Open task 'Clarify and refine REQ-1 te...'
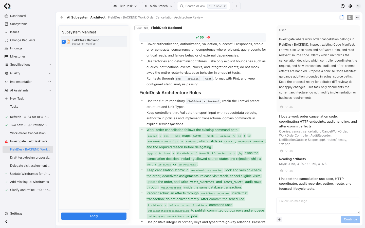Image resolution: width=365 pixels, height=228 pixels. point(28,190)
